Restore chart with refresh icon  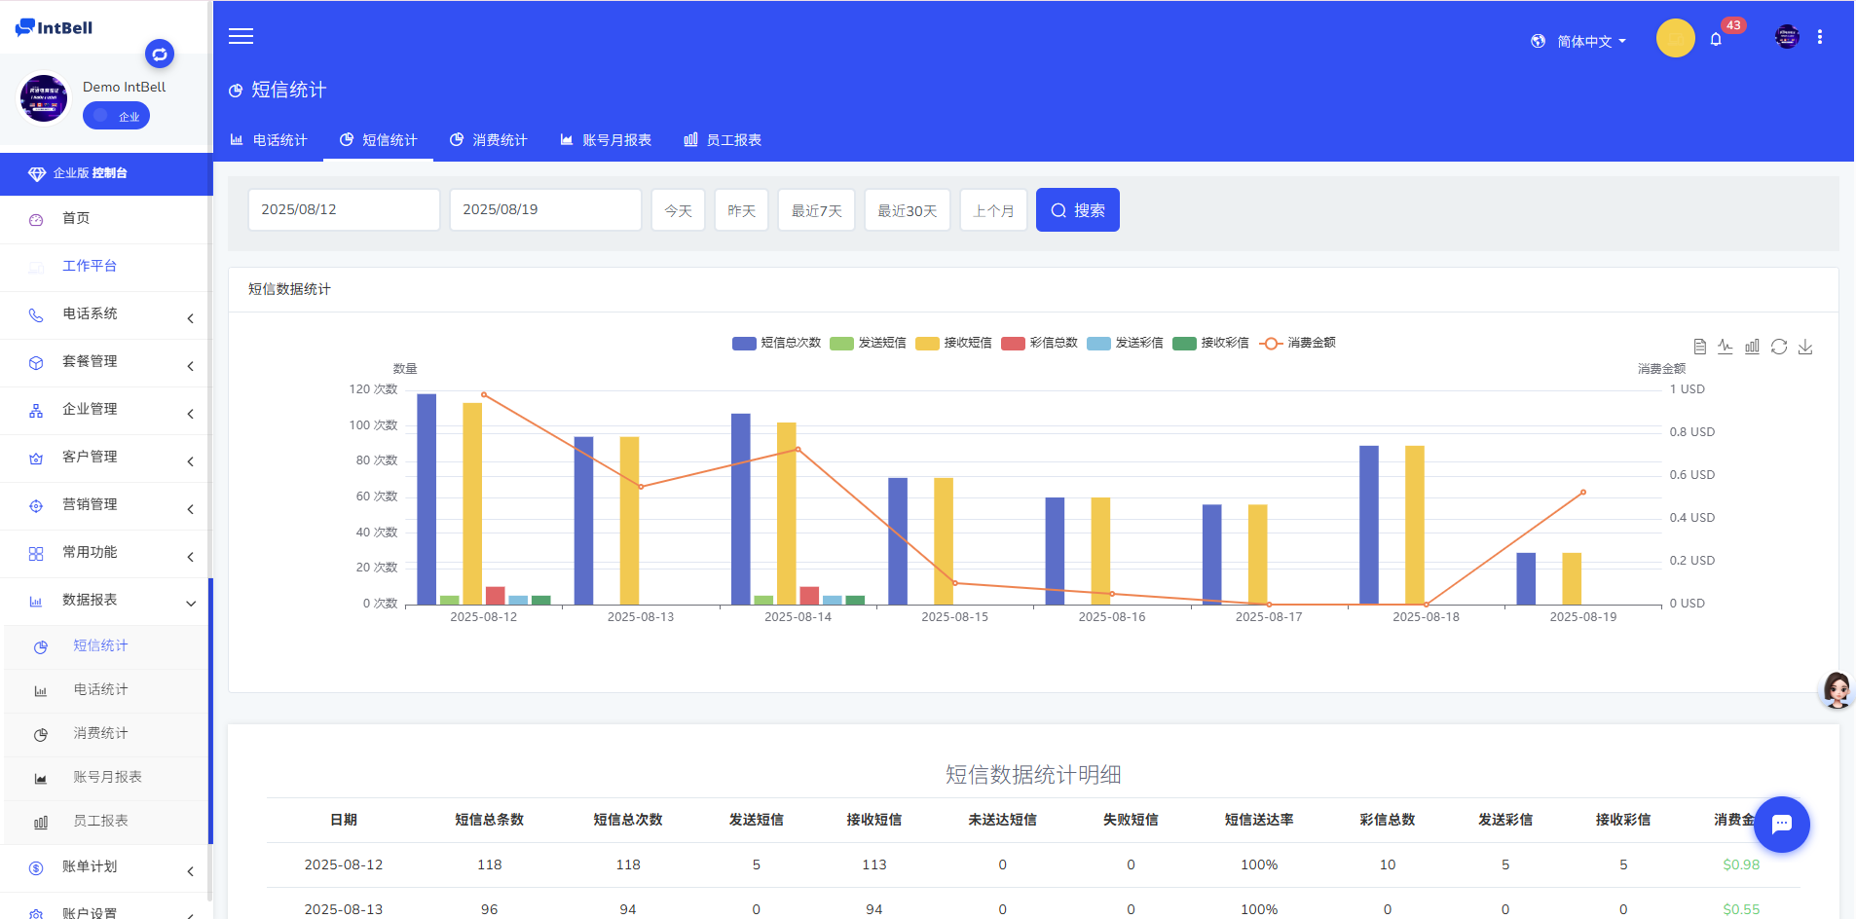tap(1779, 347)
